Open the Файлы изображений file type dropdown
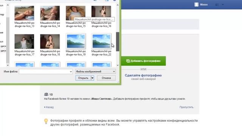Image resolution: width=242 pixels, height=136 pixels. pyautogui.click(x=95, y=71)
